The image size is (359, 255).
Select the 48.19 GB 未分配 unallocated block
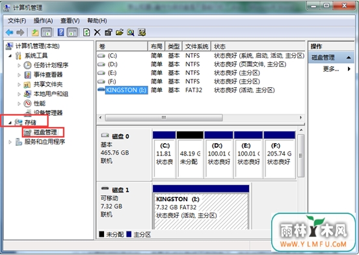tap(190, 155)
